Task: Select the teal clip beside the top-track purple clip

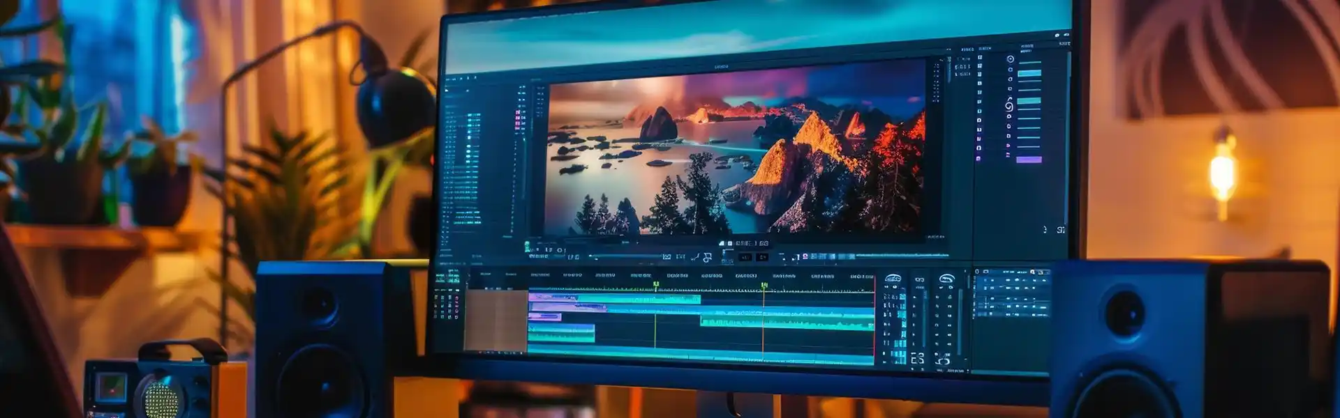Action: click(x=639, y=299)
